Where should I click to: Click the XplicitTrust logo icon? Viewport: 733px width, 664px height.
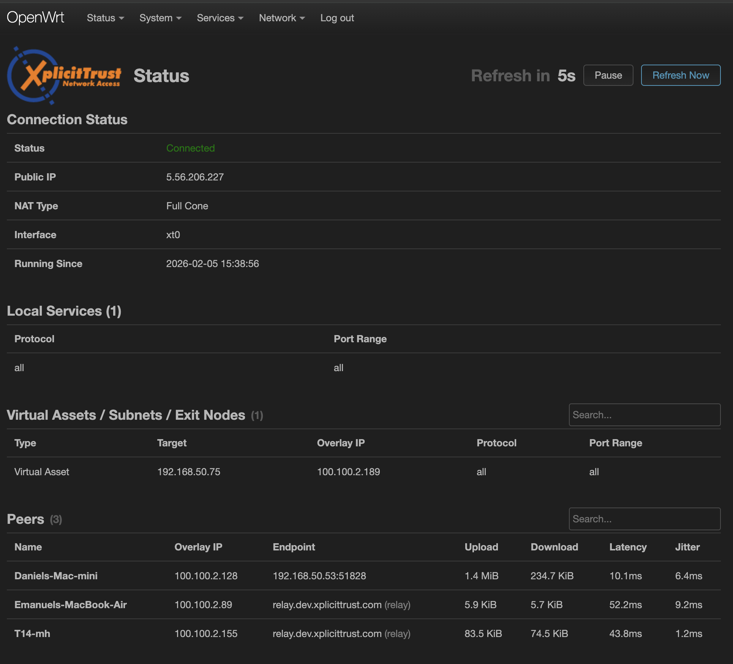(x=64, y=76)
